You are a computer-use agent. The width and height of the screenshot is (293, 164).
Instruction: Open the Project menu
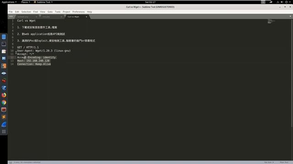[66, 12]
